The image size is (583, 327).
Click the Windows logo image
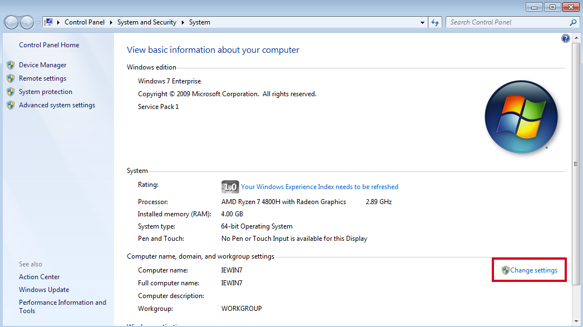[521, 117]
